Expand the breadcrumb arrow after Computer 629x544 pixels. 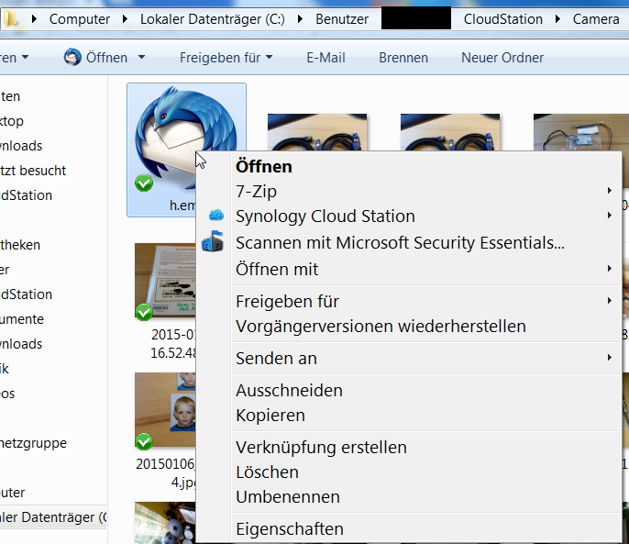[x=125, y=19]
